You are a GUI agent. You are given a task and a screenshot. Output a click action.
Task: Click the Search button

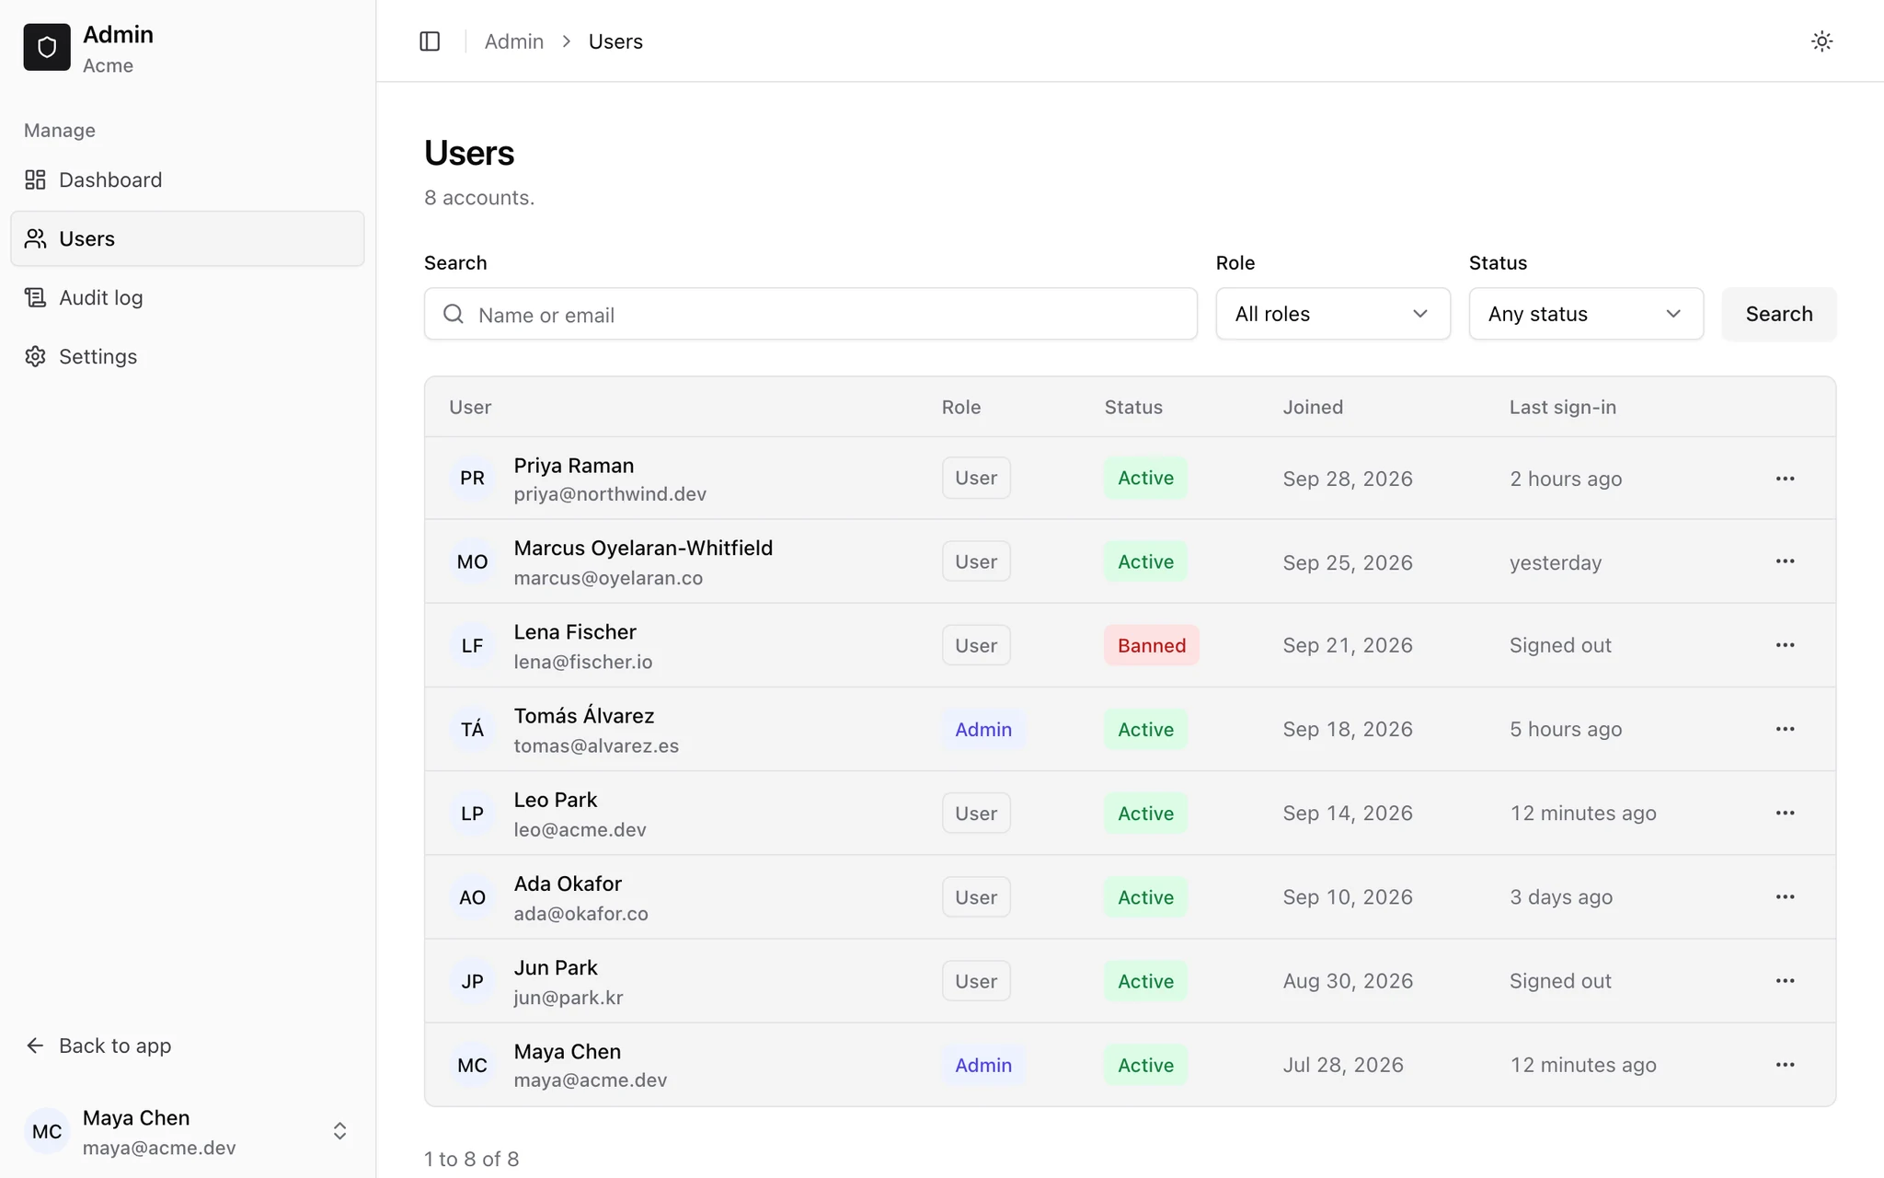click(x=1779, y=314)
